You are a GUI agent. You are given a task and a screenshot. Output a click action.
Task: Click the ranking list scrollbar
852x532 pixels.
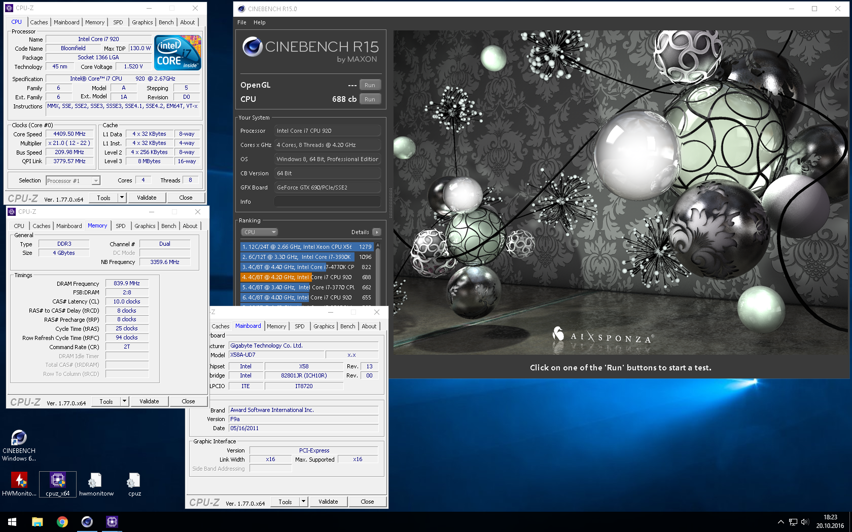pyautogui.click(x=378, y=274)
